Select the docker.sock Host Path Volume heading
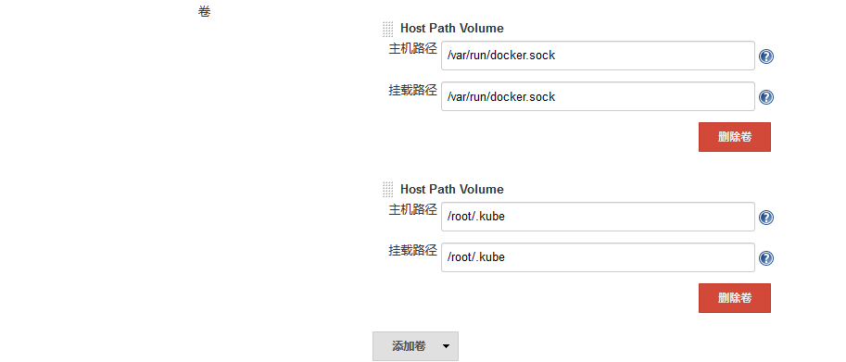This screenshot has height=362, width=846. click(x=451, y=28)
